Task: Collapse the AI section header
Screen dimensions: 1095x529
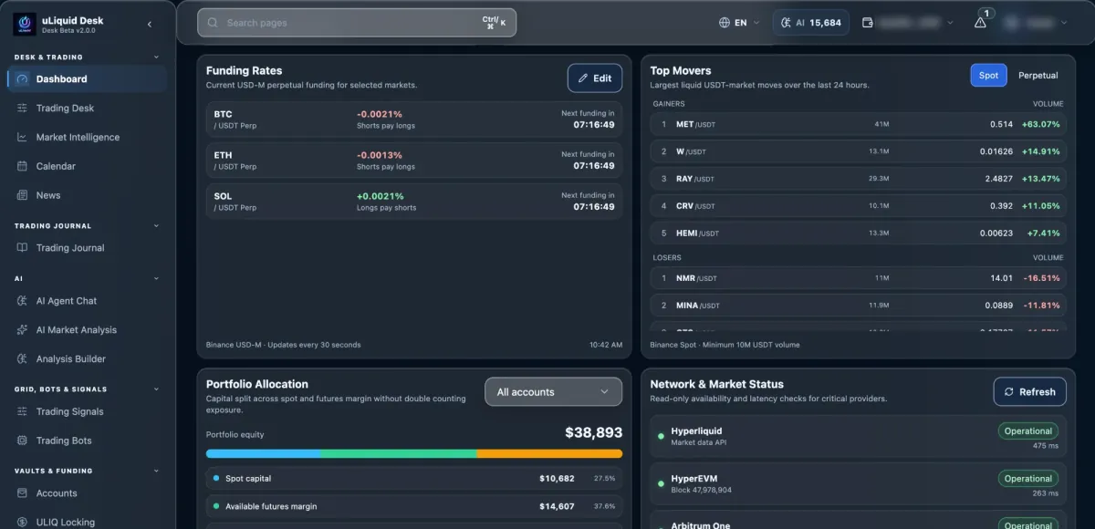Action: pos(156,279)
